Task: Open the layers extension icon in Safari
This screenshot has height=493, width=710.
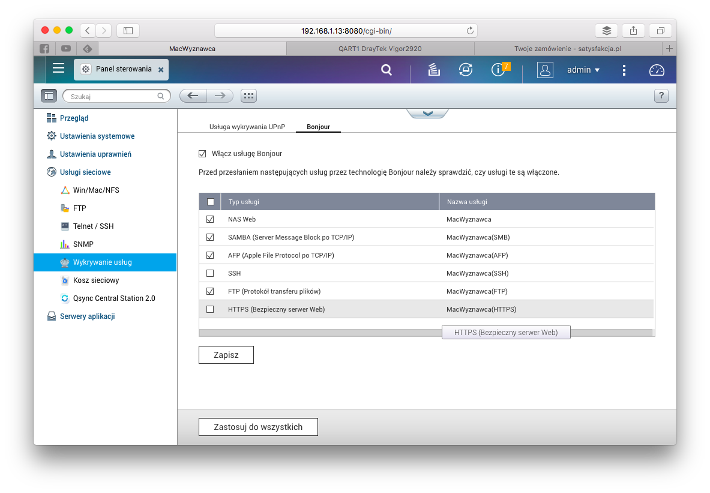Action: pyautogui.click(x=606, y=31)
